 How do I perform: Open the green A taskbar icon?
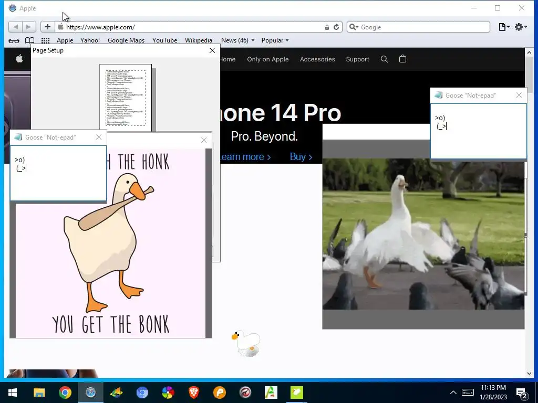271,393
